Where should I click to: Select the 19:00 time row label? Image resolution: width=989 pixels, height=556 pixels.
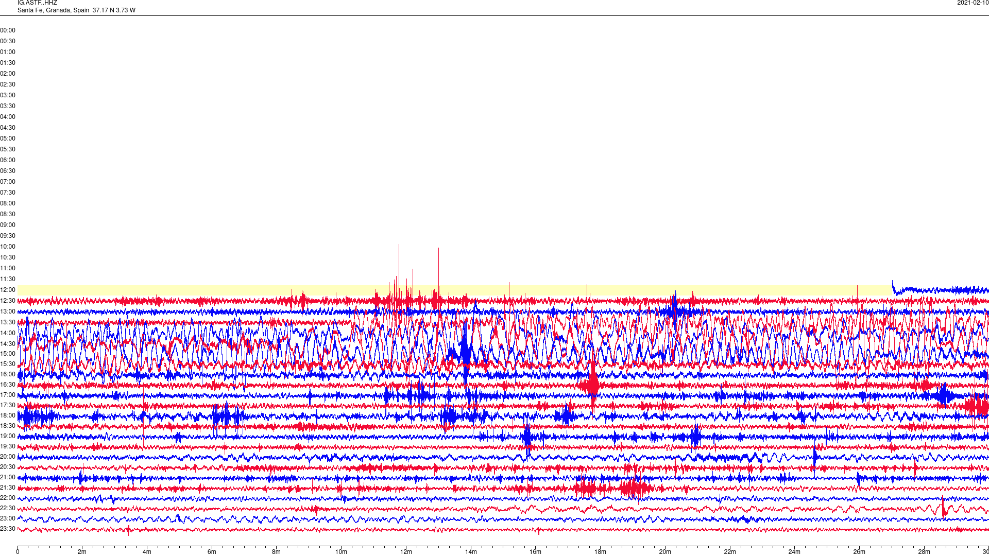click(x=8, y=436)
